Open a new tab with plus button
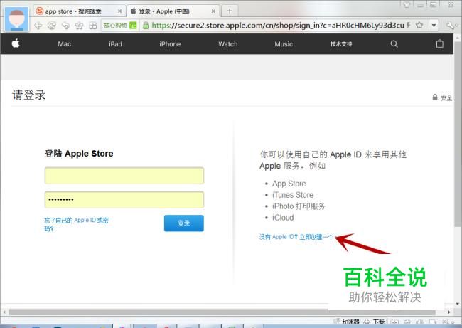462x328 pixels. (x=230, y=11)
